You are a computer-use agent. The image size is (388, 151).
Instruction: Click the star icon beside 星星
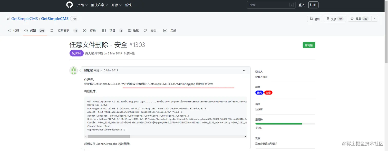coord(352,19)
